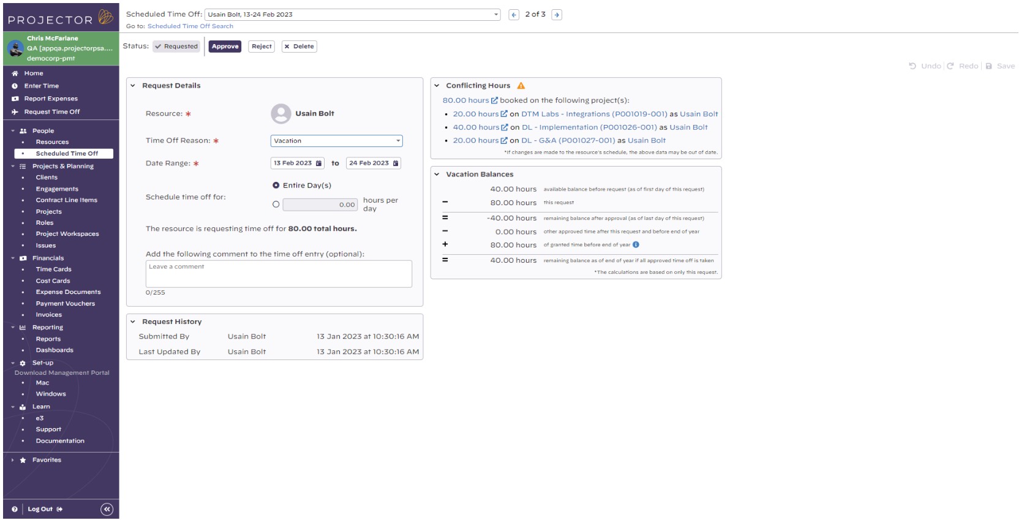Viewport: 1024px width, 523px height.
Task: Click the Financials money icon
Action: pos(23,258)
